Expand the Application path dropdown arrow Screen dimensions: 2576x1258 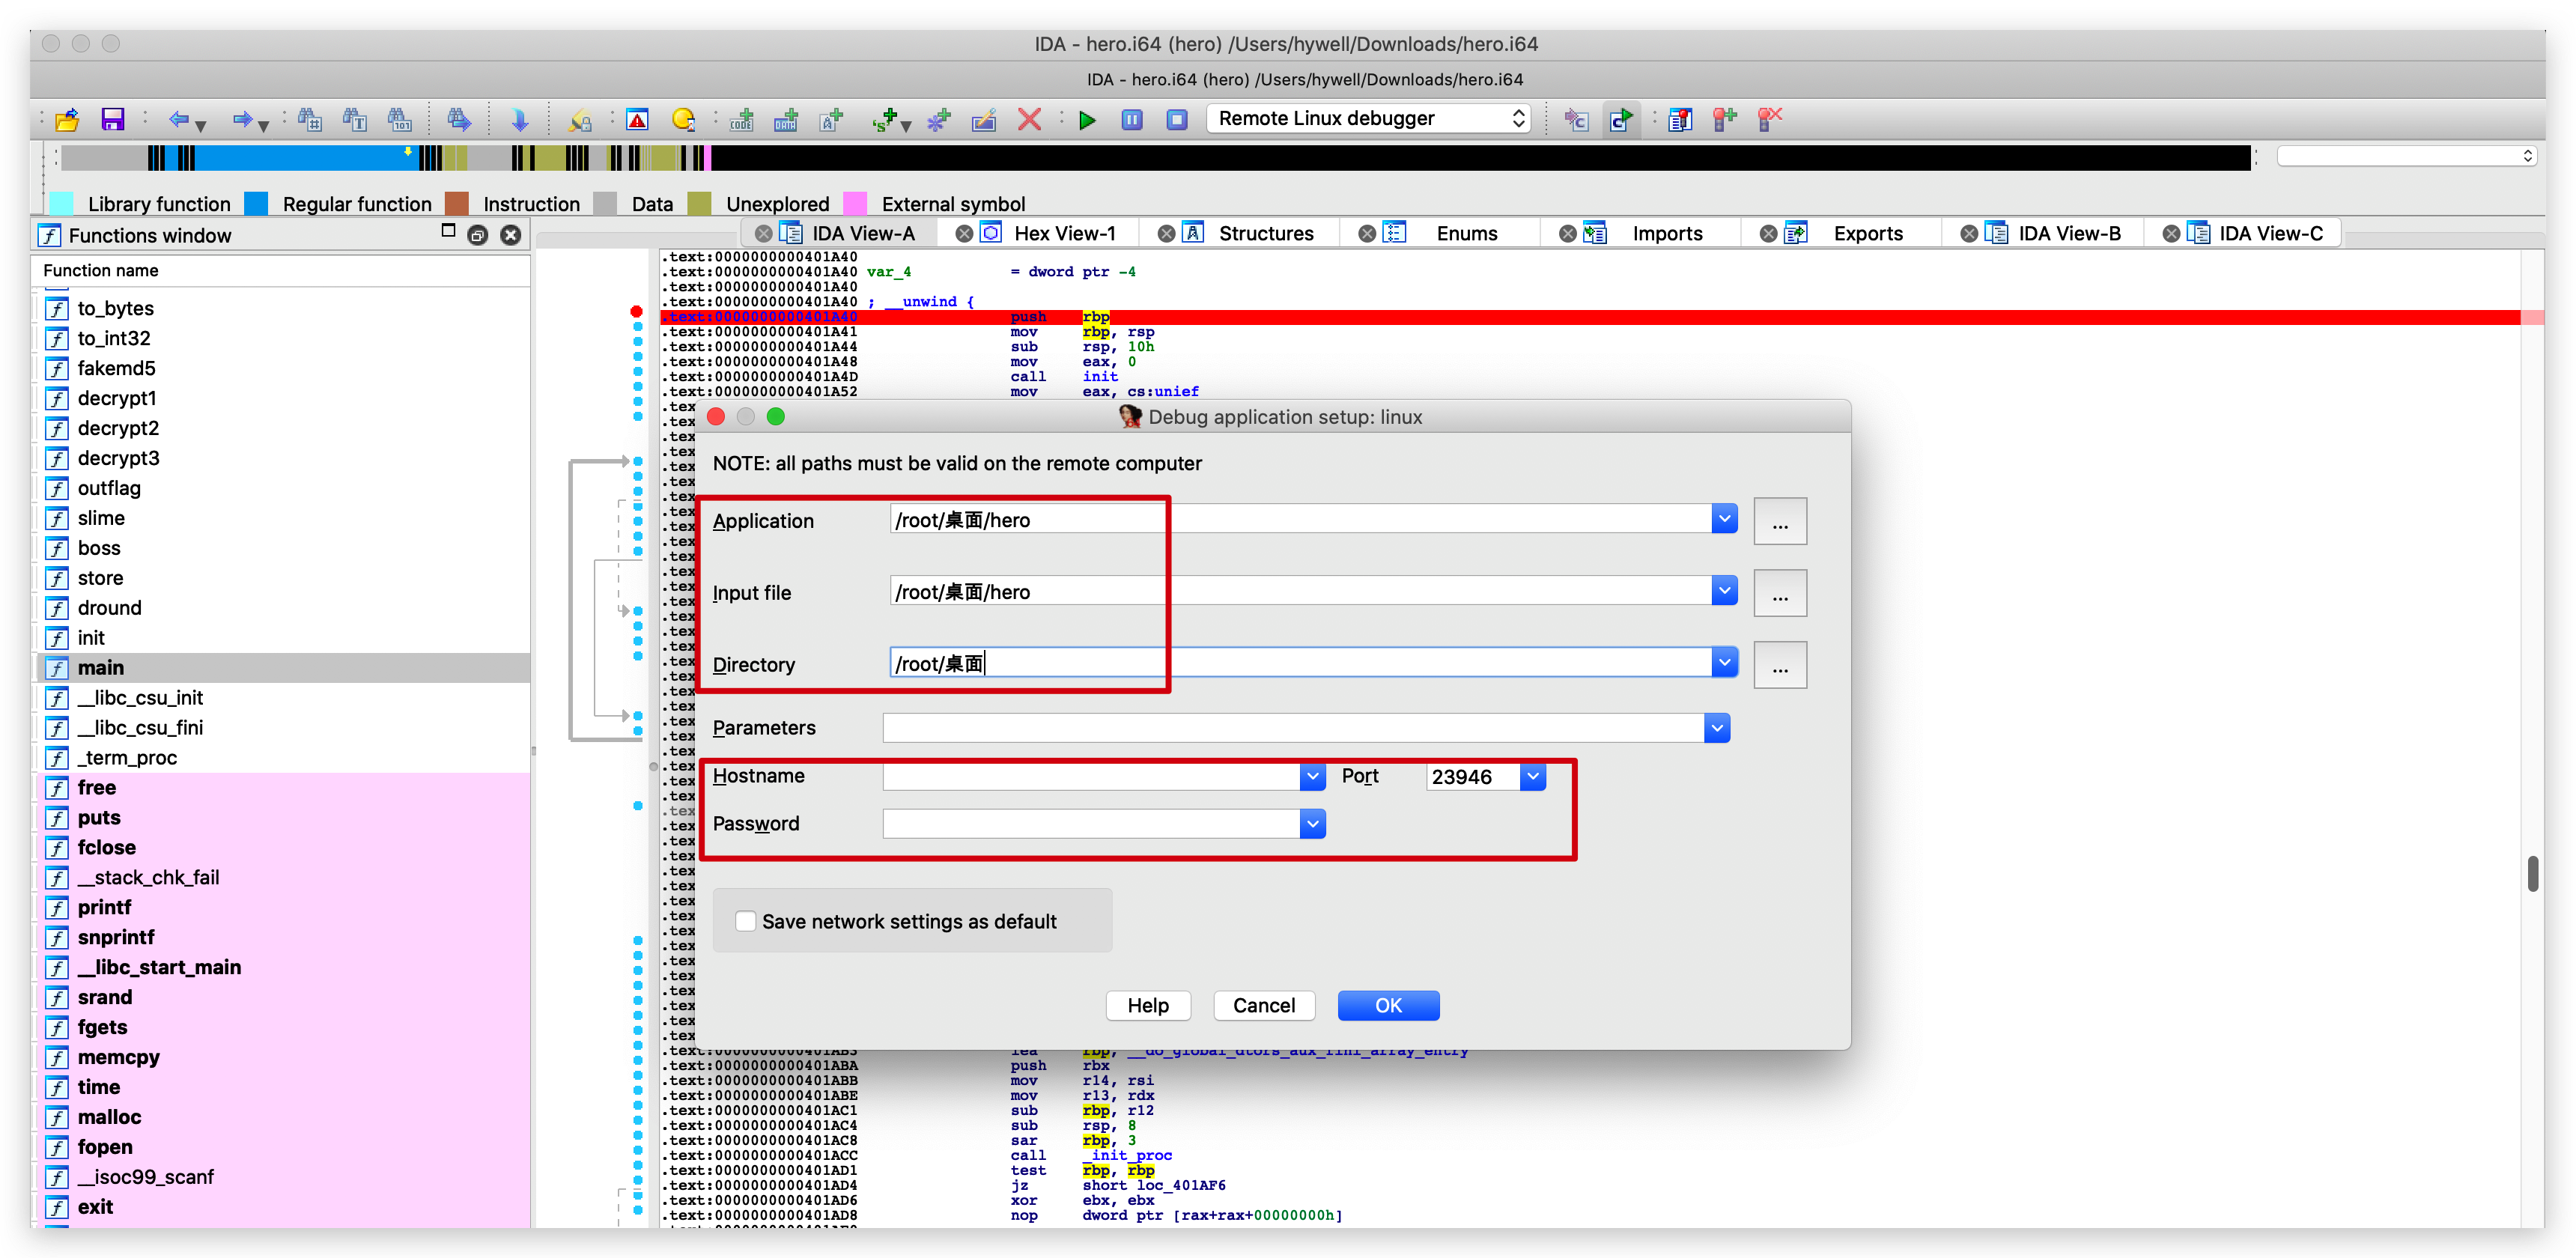tap(1724, 519)
